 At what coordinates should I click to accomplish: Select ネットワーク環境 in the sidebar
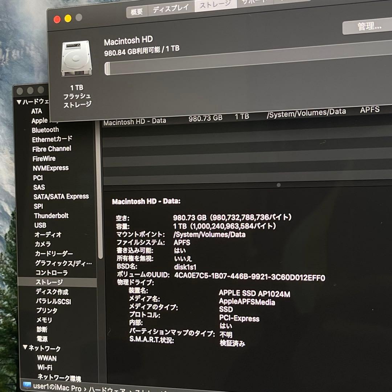[60, 377]
